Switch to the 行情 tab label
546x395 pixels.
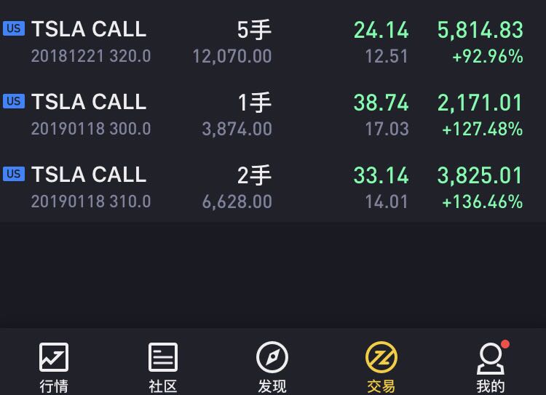pos(54,386)
